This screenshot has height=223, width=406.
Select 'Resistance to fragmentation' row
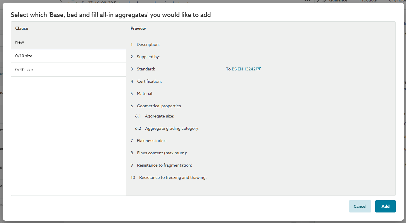164,165
